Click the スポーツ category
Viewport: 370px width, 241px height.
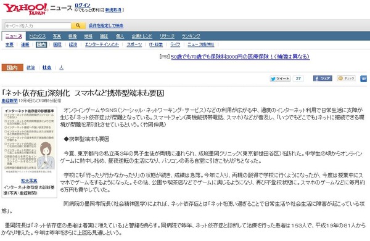(134, 44)
